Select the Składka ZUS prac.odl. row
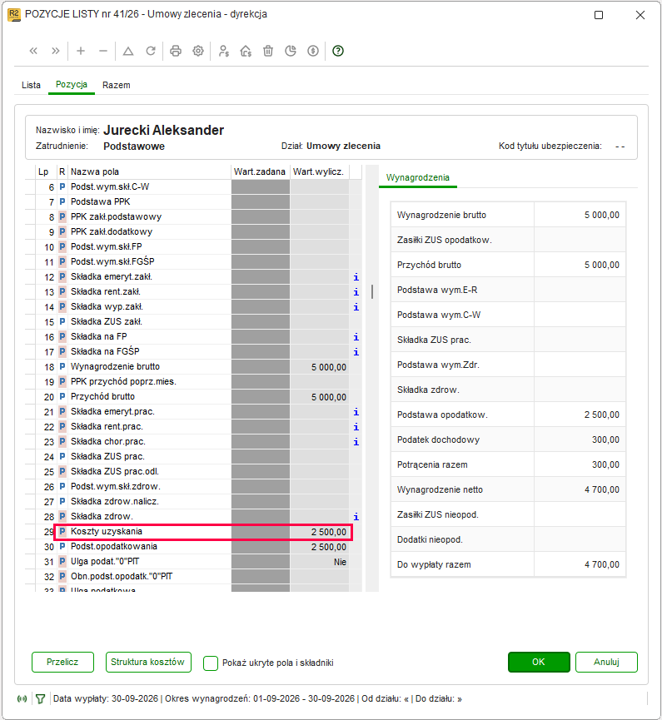Screen dimensions: 662x720 click(x=194, y=472)
